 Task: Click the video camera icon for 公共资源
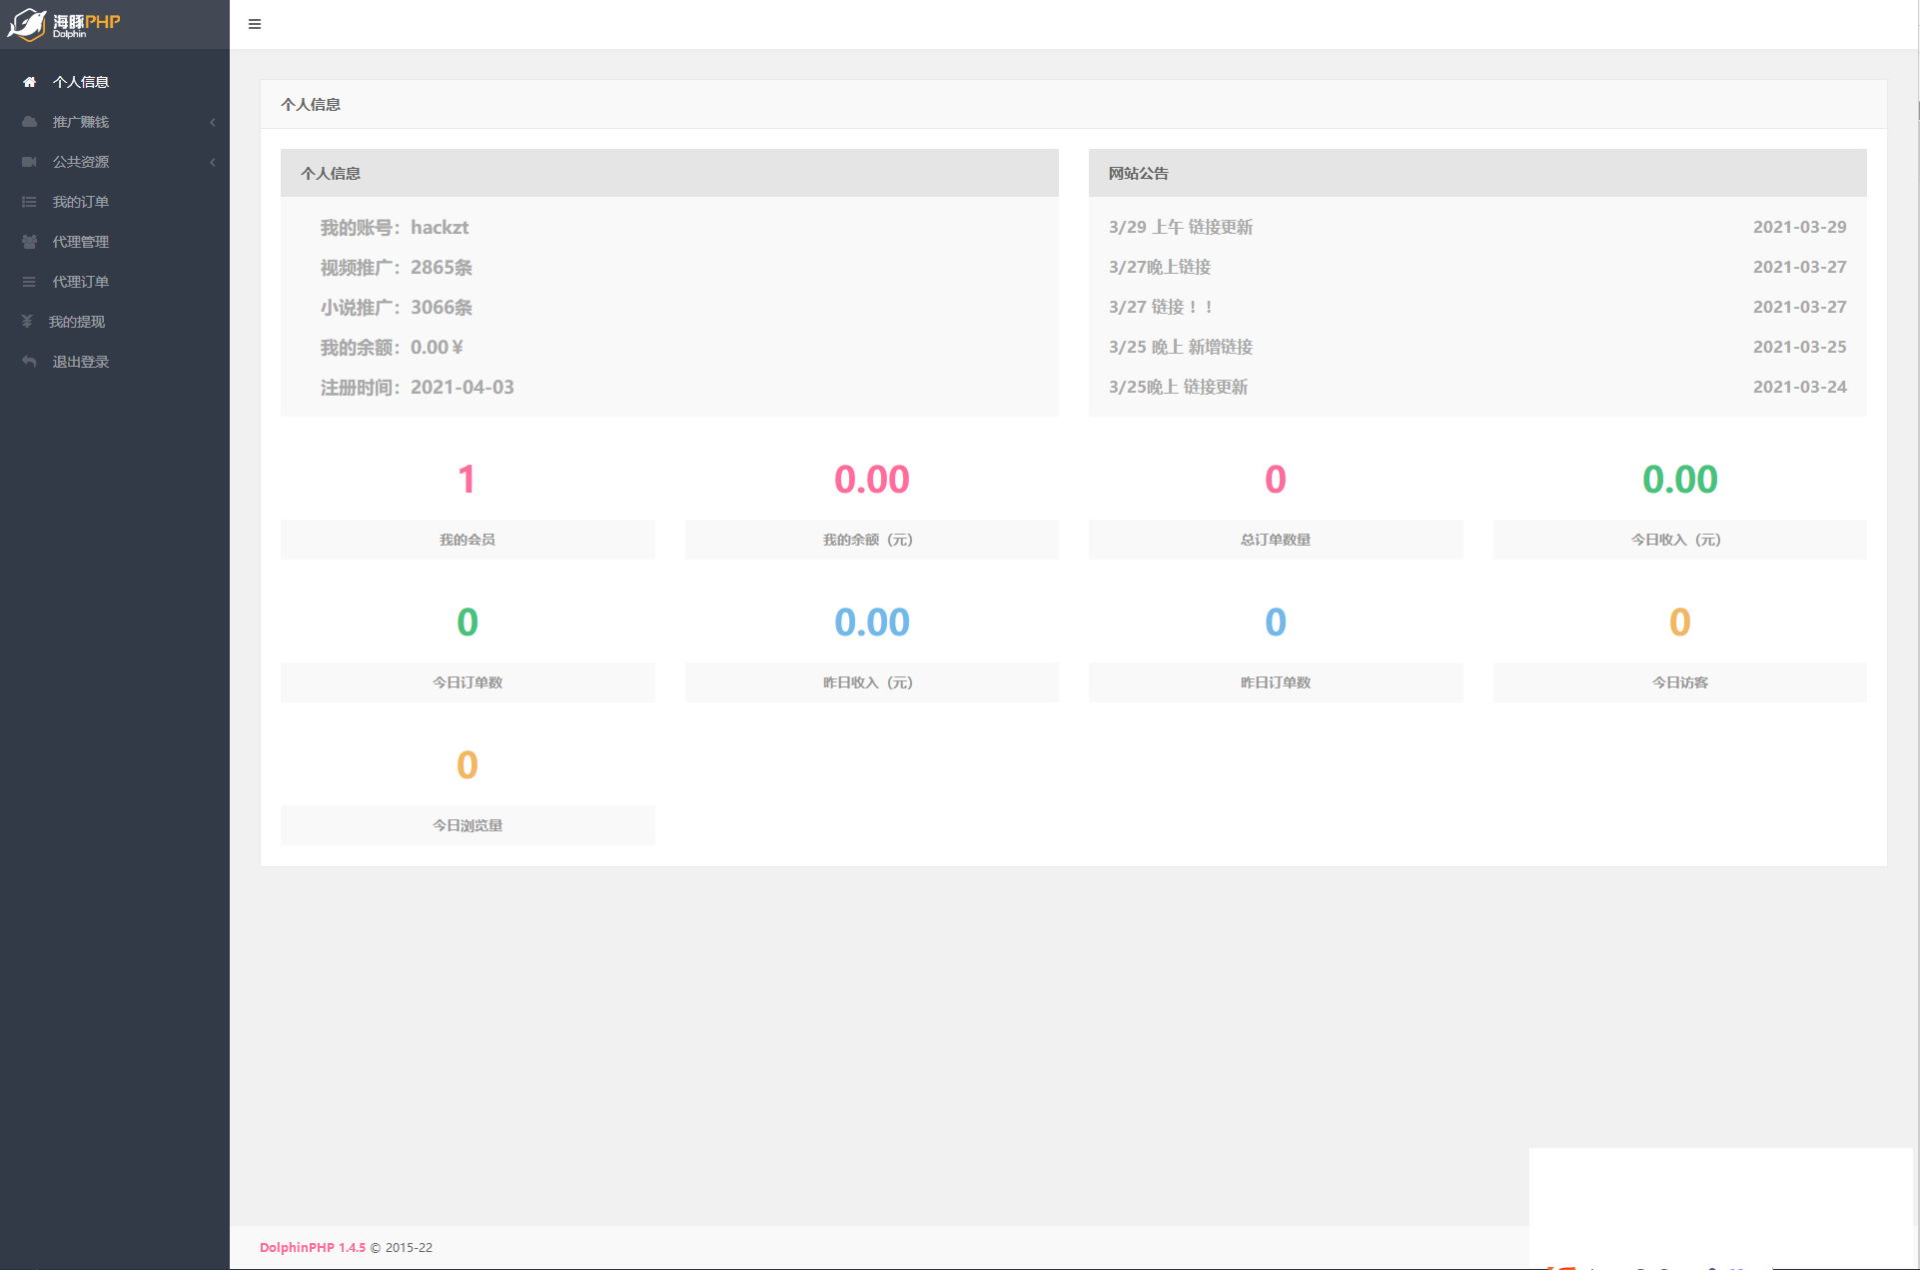tap(29, 162)
